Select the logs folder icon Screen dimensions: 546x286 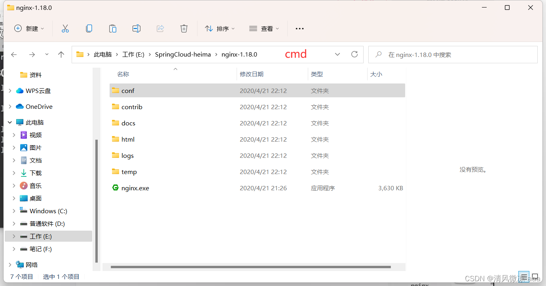coord(116,155)
